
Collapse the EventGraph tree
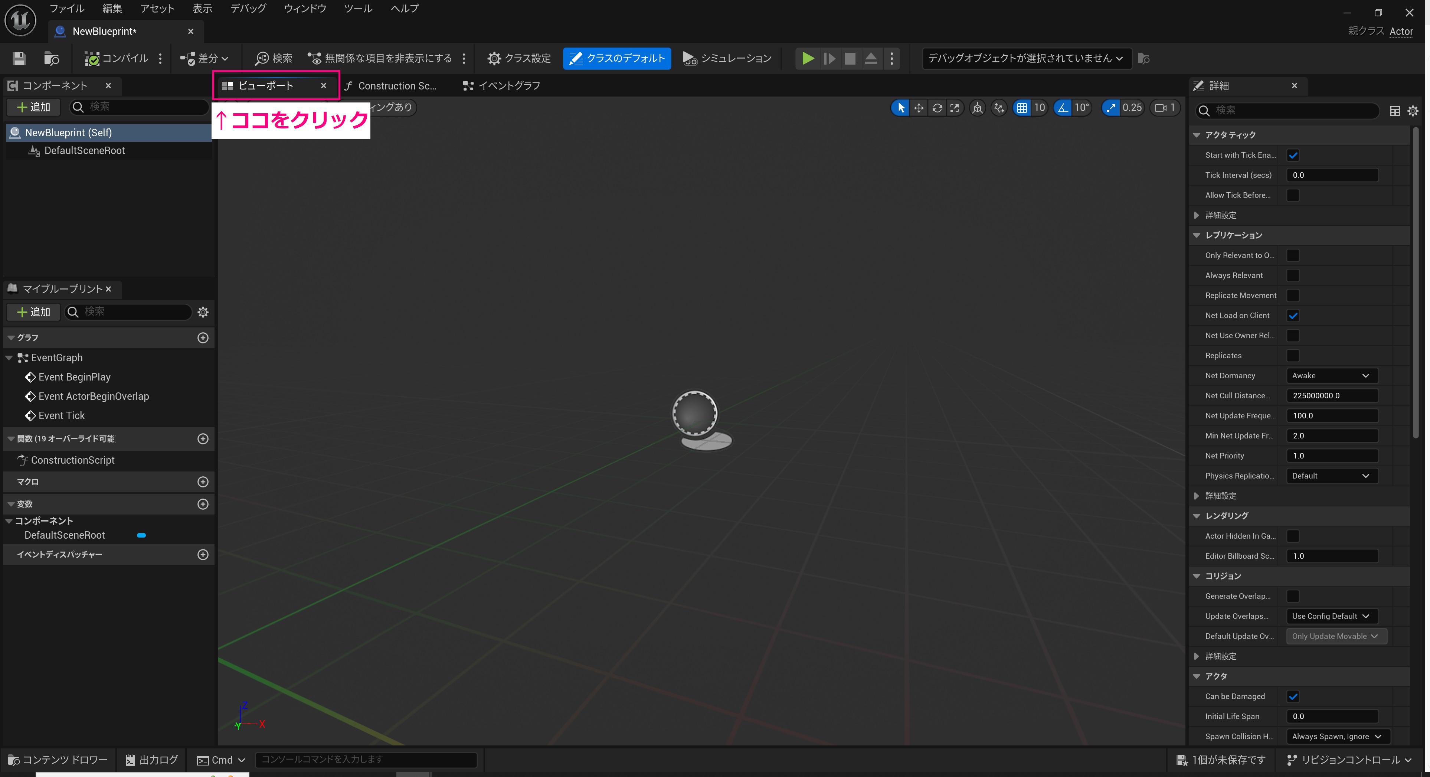[9, 357]
